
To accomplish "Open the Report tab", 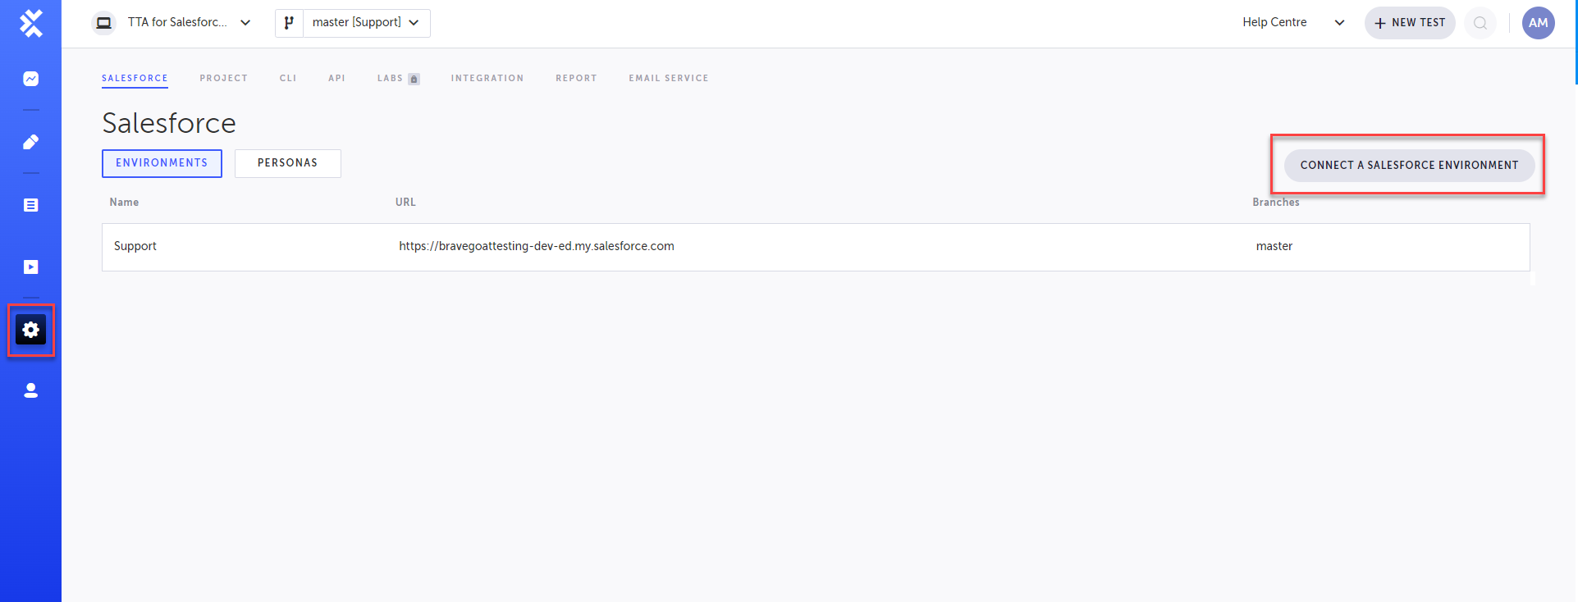I will pos(576,78).
